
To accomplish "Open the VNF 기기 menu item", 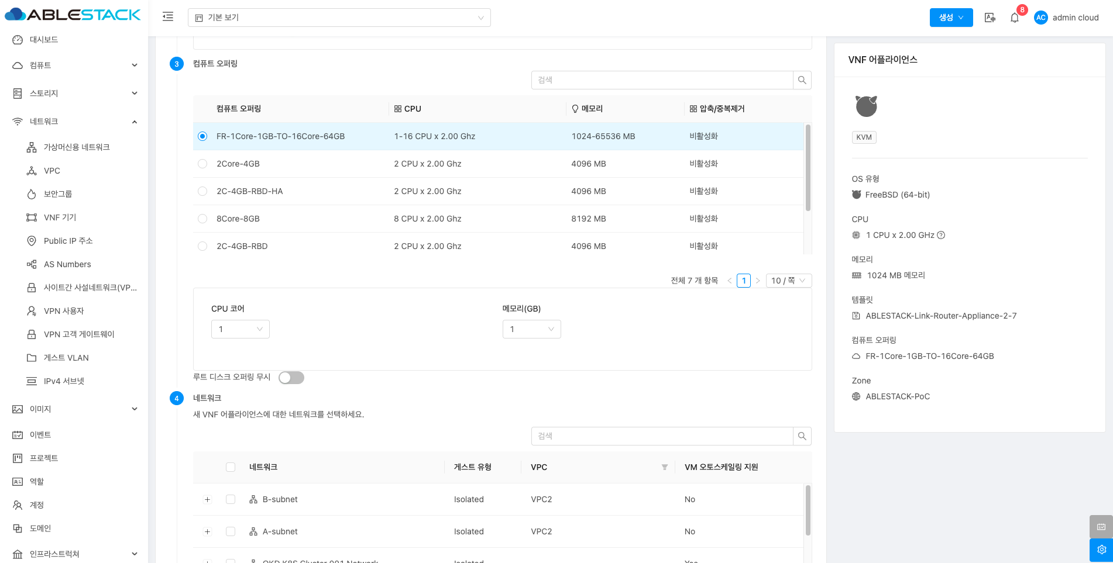I will click(60, 217).
